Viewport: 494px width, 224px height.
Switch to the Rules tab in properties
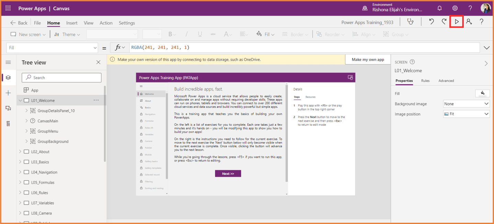(425, 81)
